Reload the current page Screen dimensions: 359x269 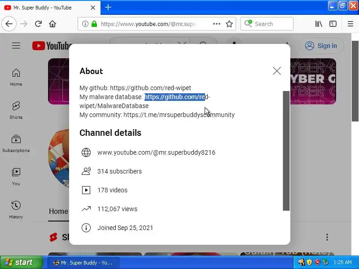pyautogui.click(x=38, y=24)
